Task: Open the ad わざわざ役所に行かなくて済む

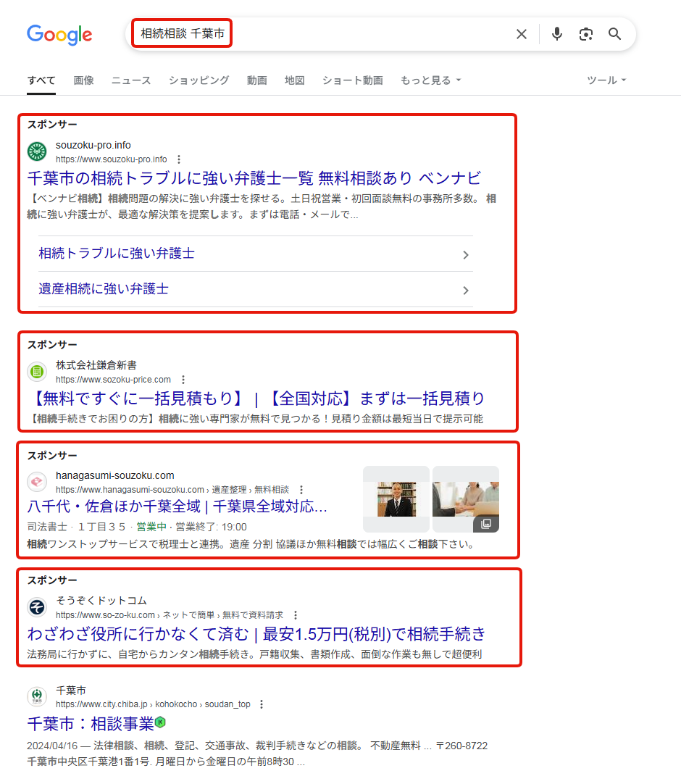Action: [256, 634]
